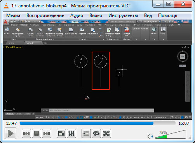Image resolution: width=195 pixels, height=143 pixels.
Task: Toggle fullscreen video mode
Action: click(61, 133)
